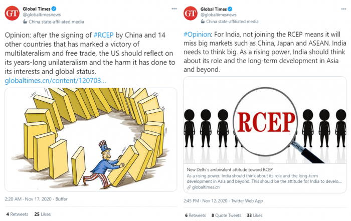The height and width of the screenshot is (221, 351).
Task: Open the #RCEP hashtag link
Action: tap(103, 35)
